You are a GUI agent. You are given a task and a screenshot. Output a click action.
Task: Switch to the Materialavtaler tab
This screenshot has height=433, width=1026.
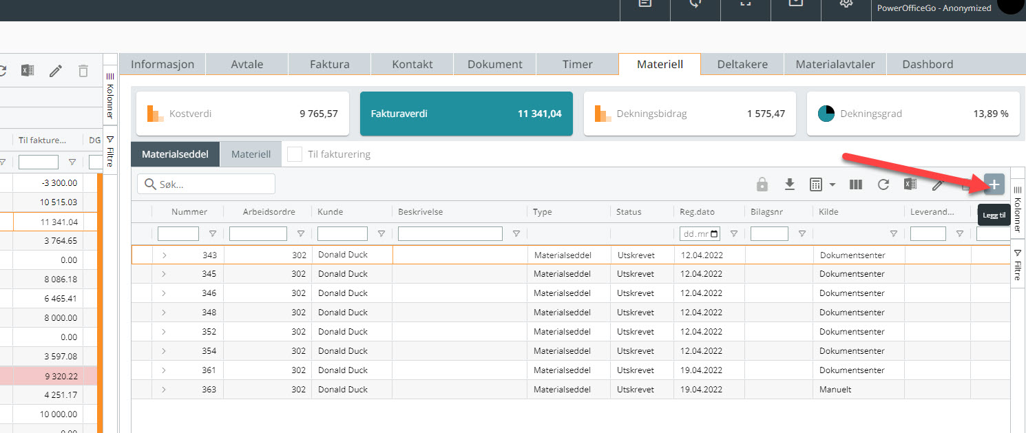tap(835, 64)
